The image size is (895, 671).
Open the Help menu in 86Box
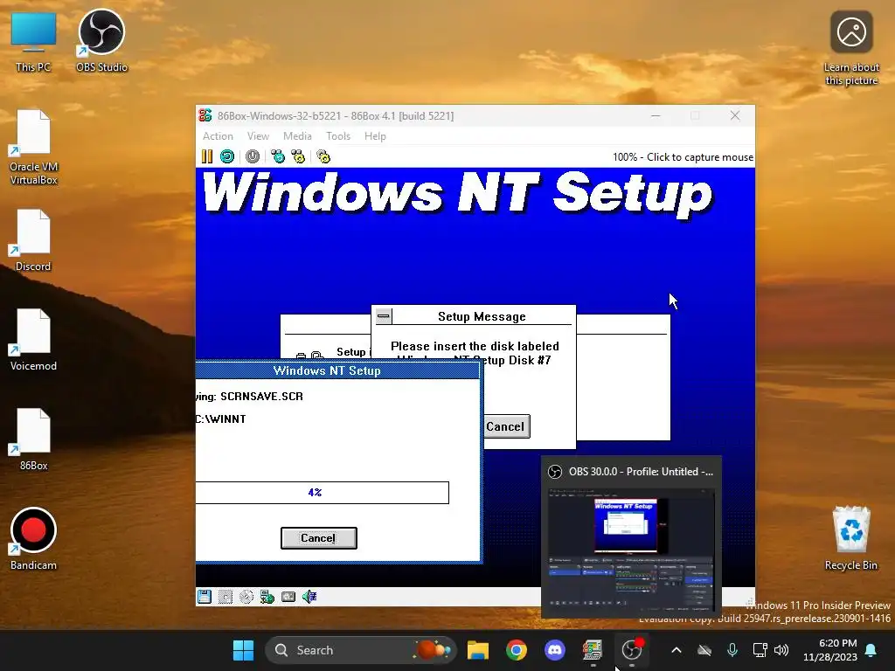375,135
